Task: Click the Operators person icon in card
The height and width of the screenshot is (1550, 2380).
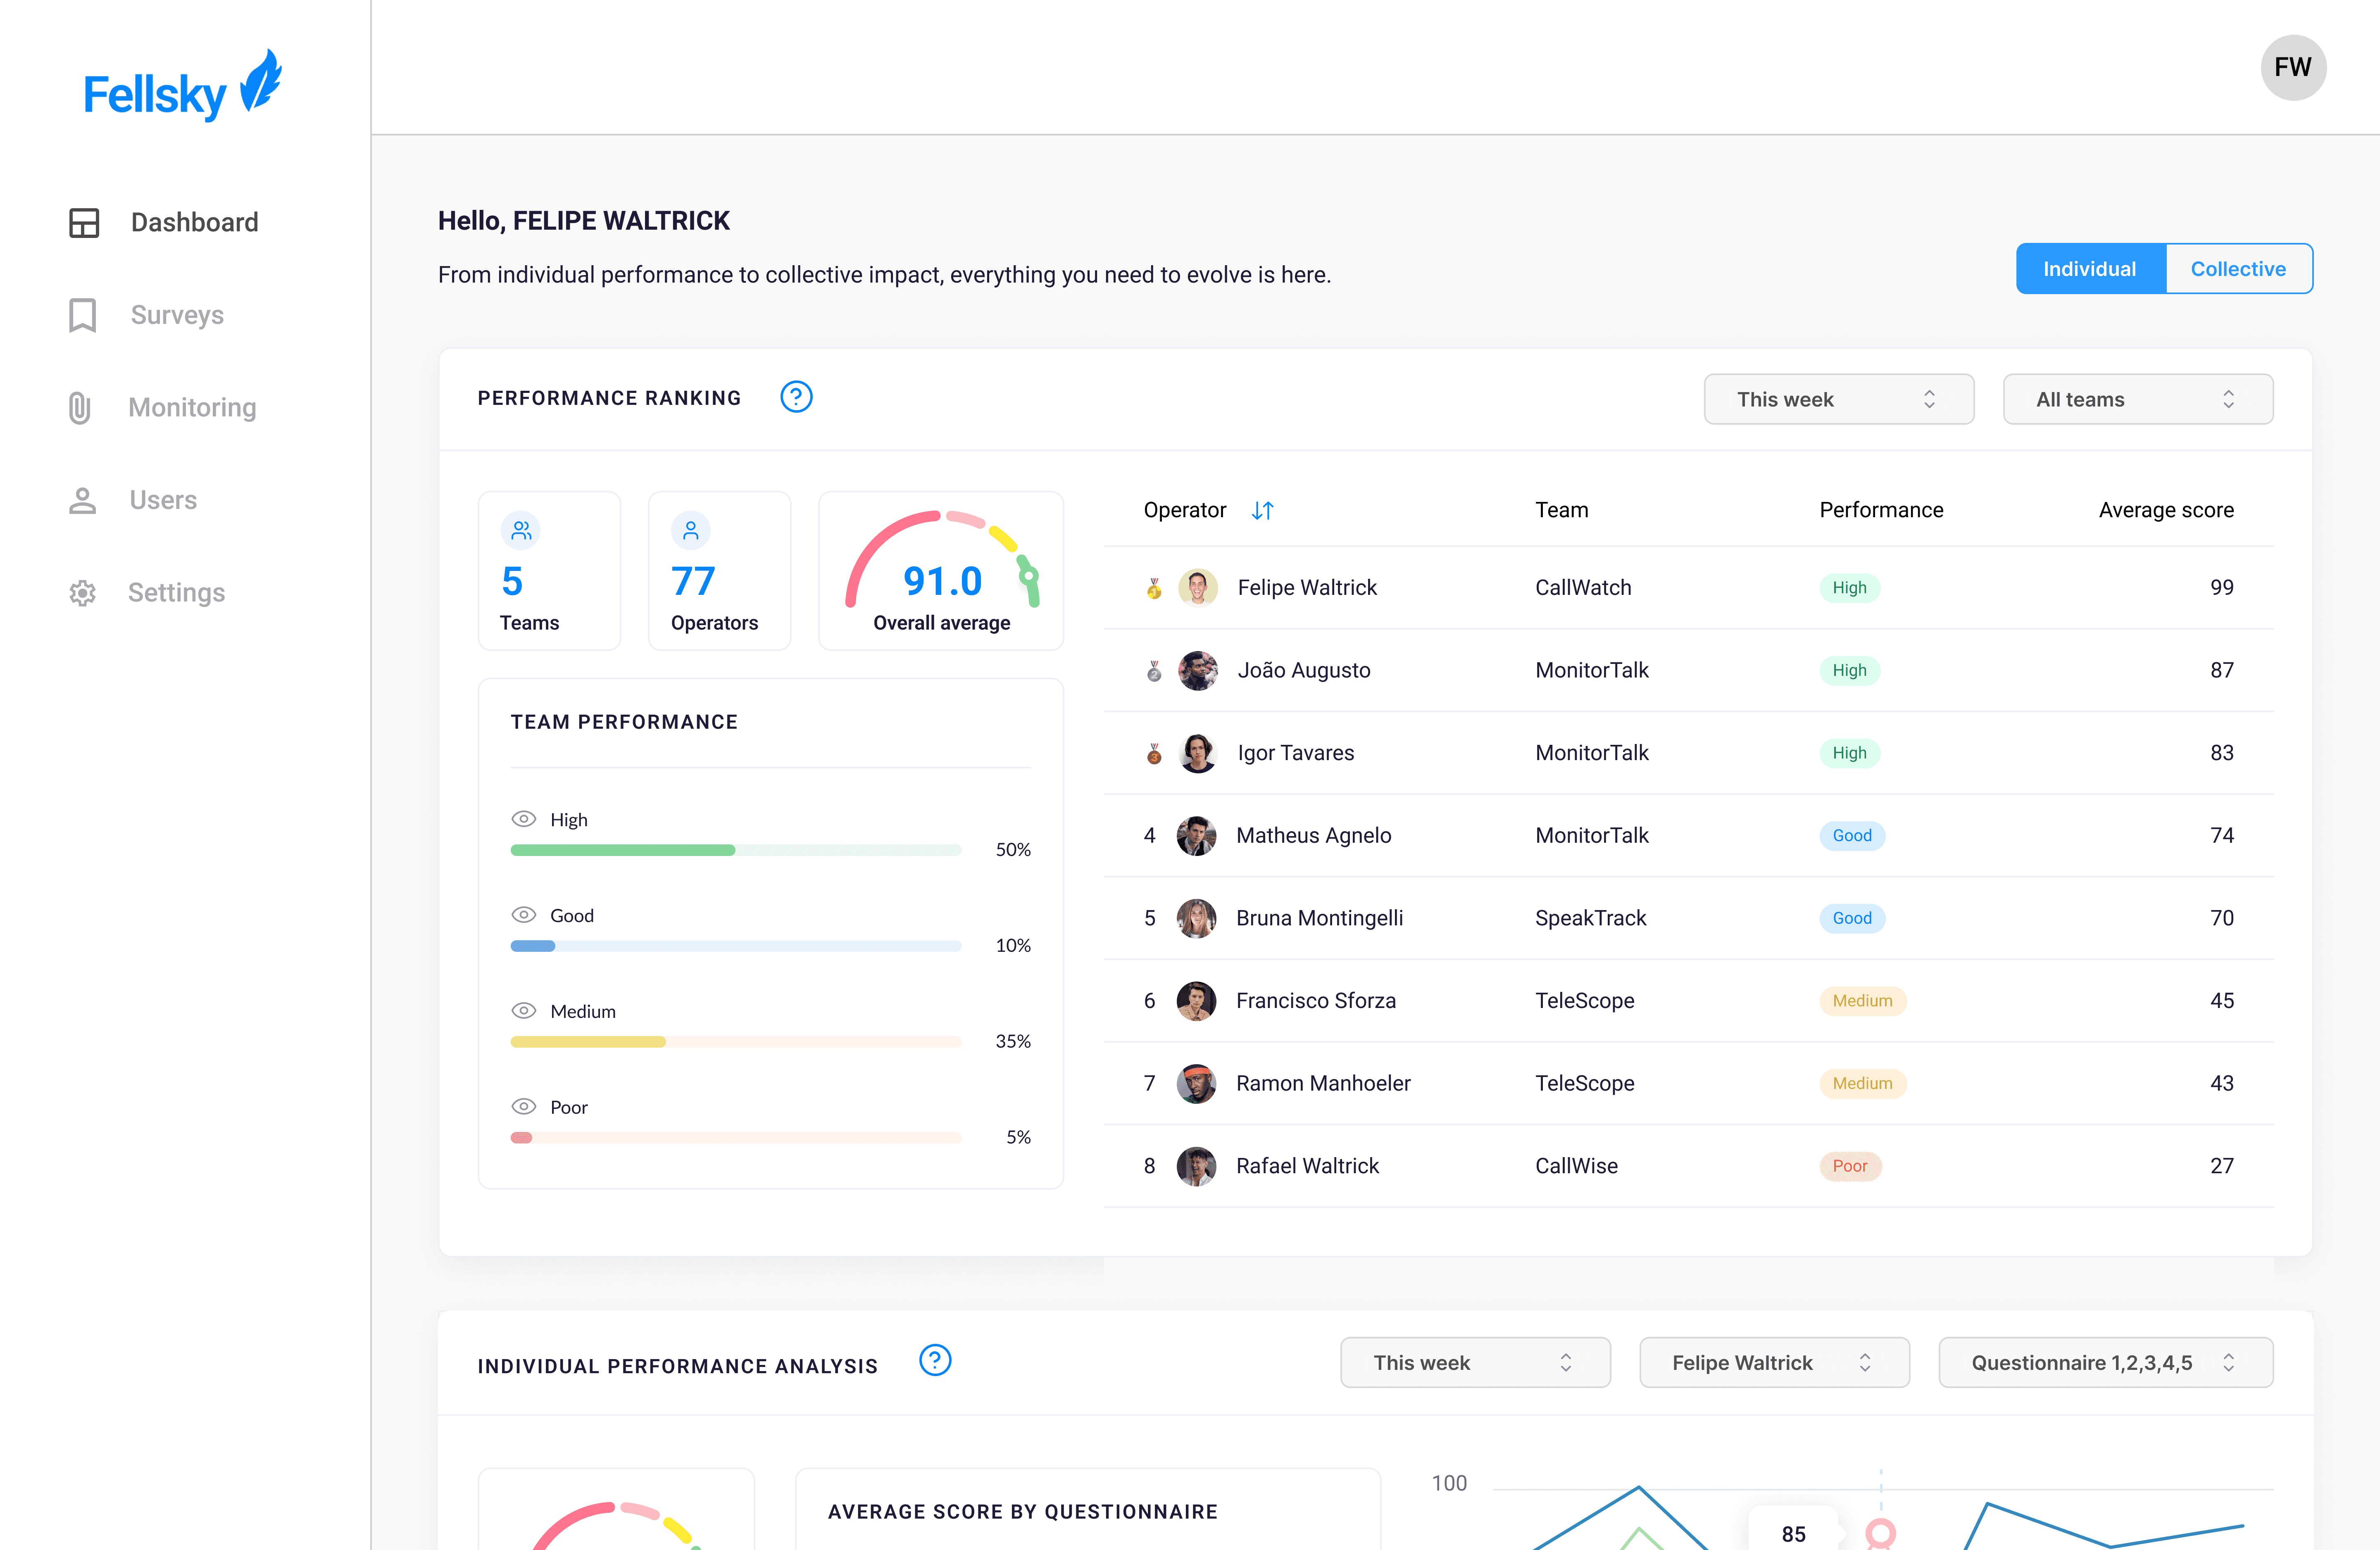Action: 690,531
